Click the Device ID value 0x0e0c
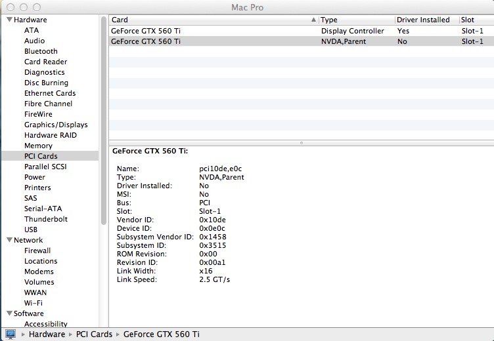Image resolution: width=494 pixels, height=341 pixels. tap(212, 228)
